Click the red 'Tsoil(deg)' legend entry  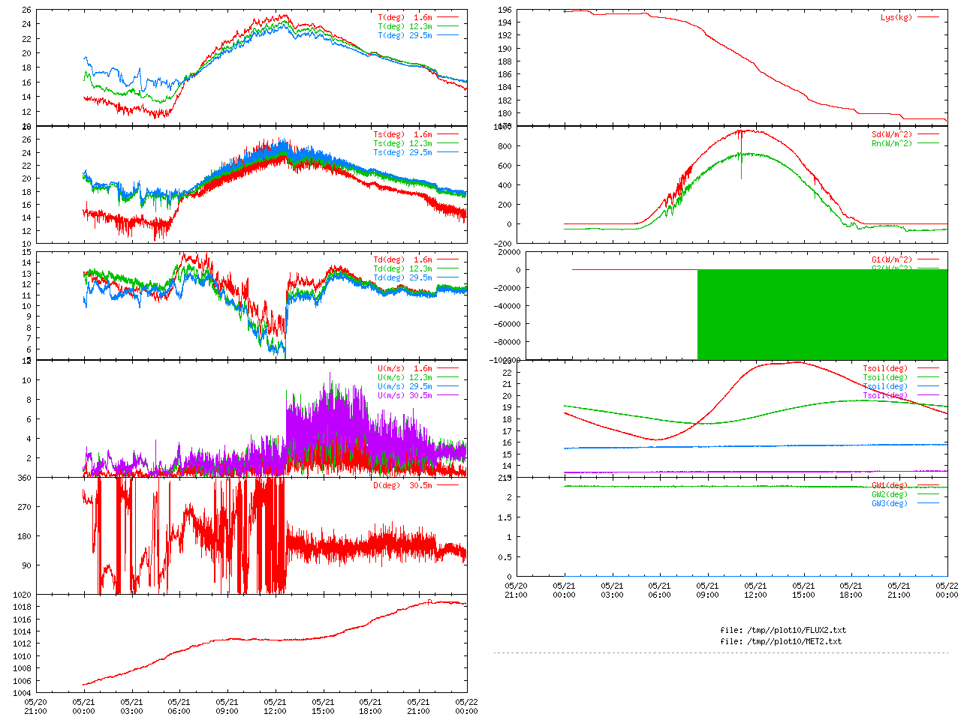point(885,368)
